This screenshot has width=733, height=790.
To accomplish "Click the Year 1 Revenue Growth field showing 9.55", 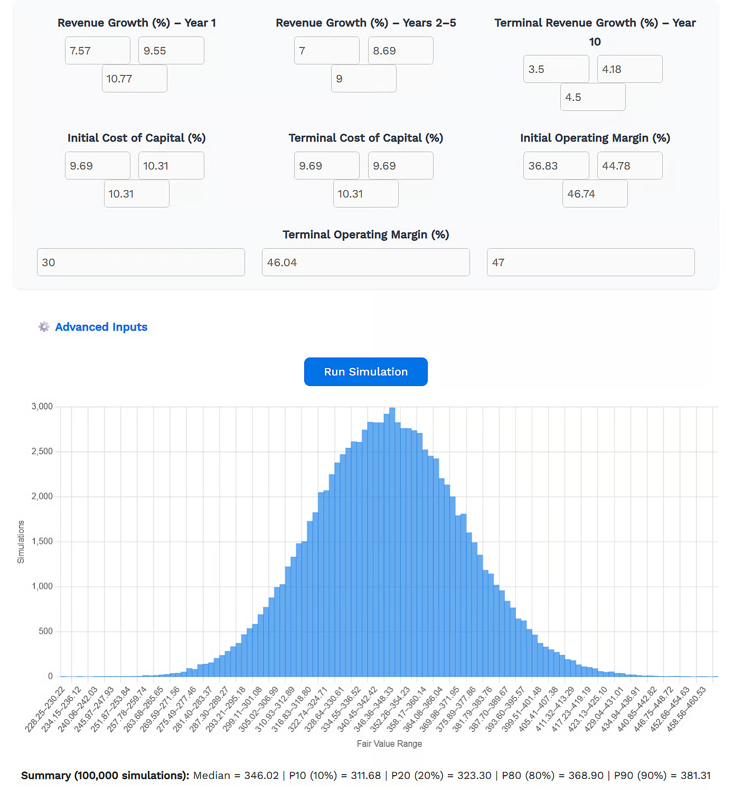I will click(x=171, y=51).
